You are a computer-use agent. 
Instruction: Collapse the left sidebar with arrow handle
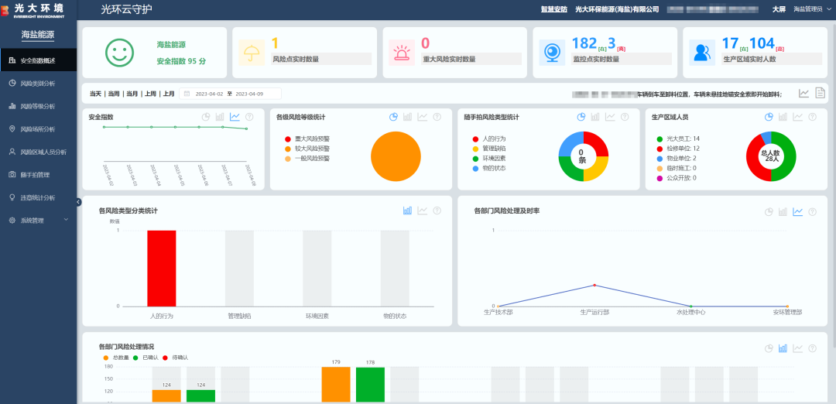[x=78, y=202]
